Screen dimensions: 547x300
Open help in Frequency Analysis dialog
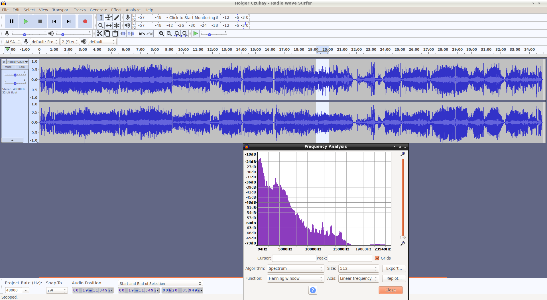313,290
